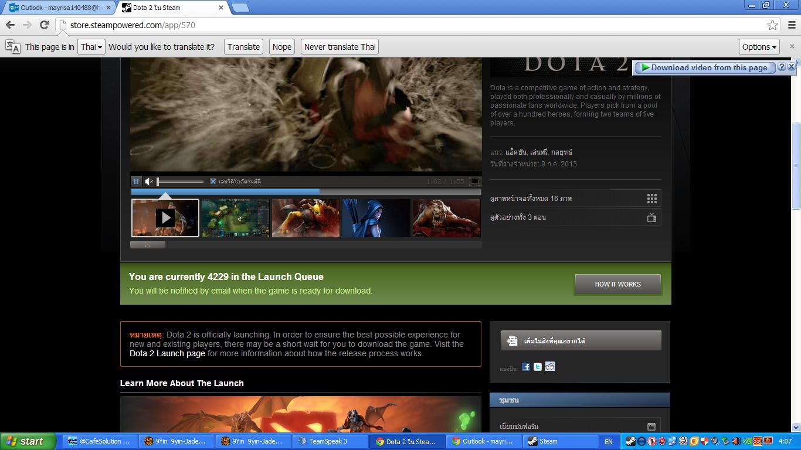Open the Thai language dropdown
Screen dimensions: 801x450
click(91, 47)
